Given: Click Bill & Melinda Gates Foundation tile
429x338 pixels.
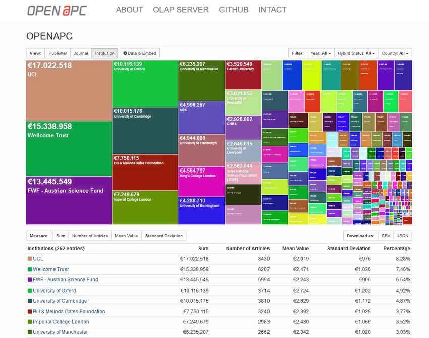Looking at the screenshot, I should pyautogui.click(x=145, y=173).
